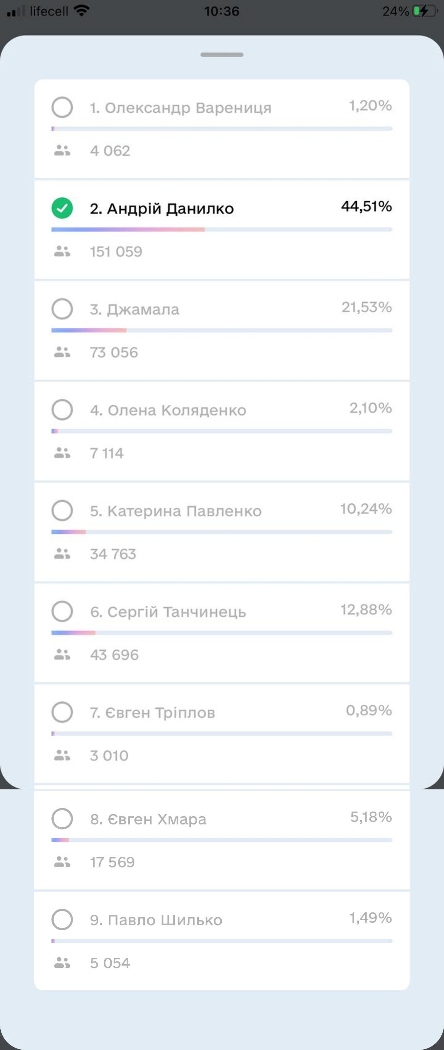Tap the battery charging icon

point(424,11)
